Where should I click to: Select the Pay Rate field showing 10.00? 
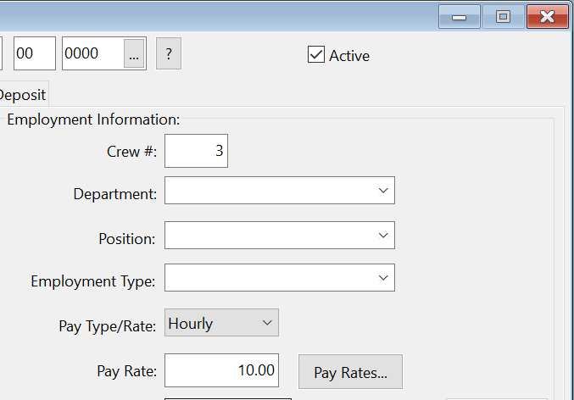click(221, 370)
